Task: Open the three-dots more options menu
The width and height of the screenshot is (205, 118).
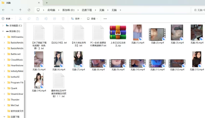Action: pos(105,19)
